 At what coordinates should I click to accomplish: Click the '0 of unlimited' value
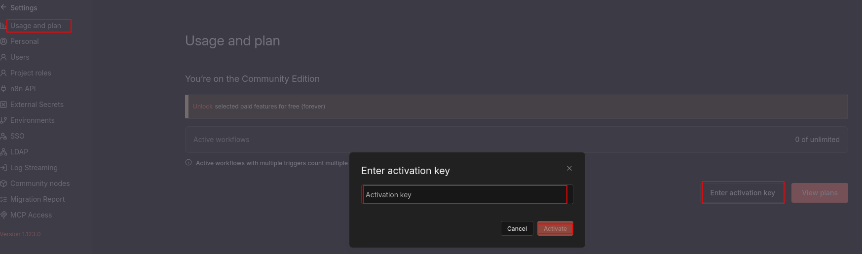(817, 140)
